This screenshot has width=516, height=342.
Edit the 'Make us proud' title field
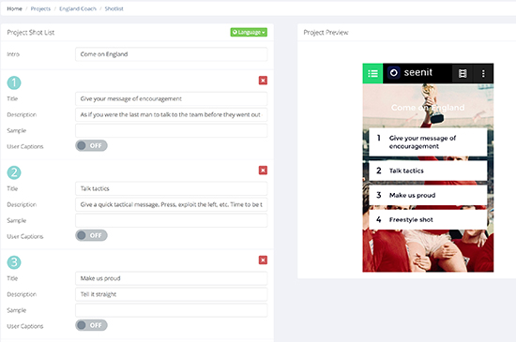(x=172, y=278)
